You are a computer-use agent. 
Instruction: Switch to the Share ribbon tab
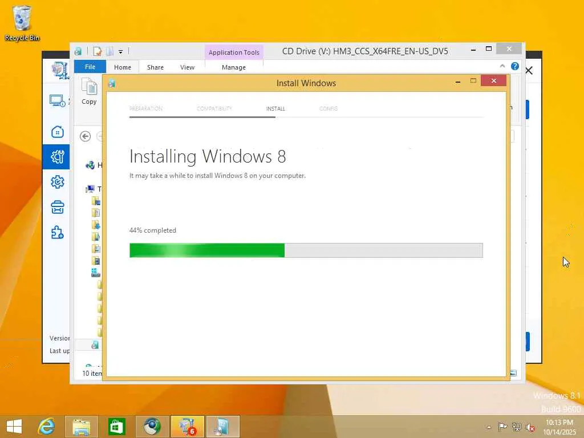[x=155, y=67]
